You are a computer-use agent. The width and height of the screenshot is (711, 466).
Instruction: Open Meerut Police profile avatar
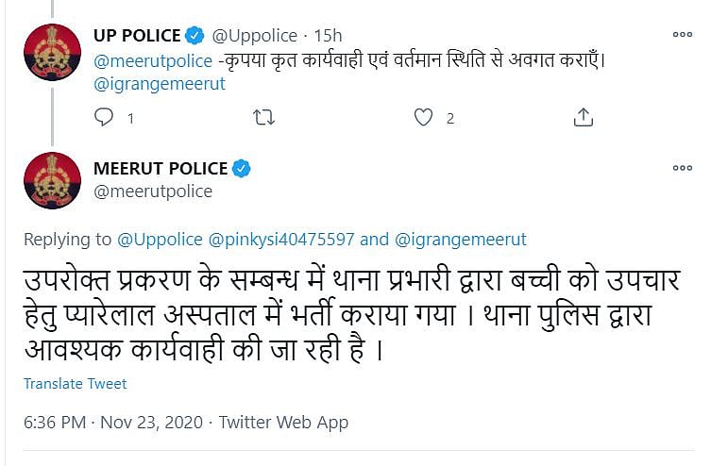[x=51, y=180]
